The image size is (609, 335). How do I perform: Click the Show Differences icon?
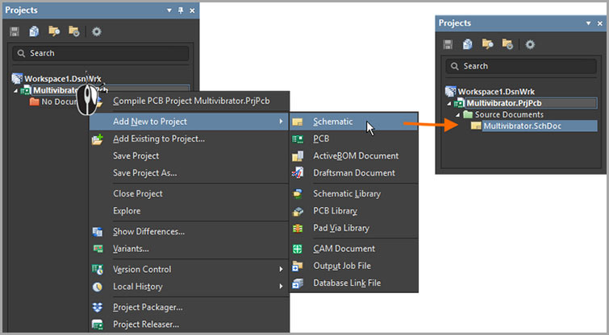pos(98,232)
